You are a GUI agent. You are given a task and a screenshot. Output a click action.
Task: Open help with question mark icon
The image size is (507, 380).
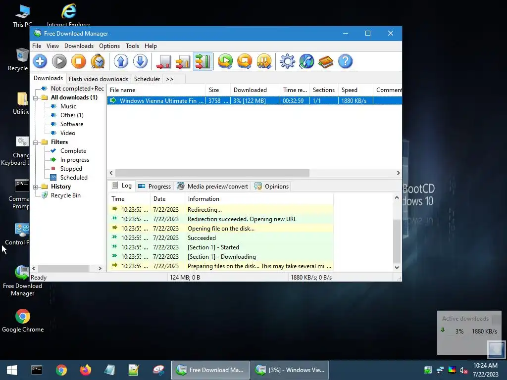coord(345,61)
